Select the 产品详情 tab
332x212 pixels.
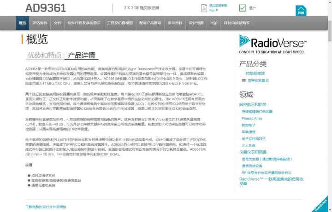[x=82, y=55]
